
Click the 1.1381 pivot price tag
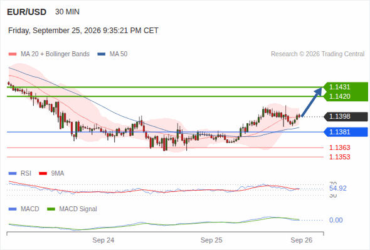point(346,132)
